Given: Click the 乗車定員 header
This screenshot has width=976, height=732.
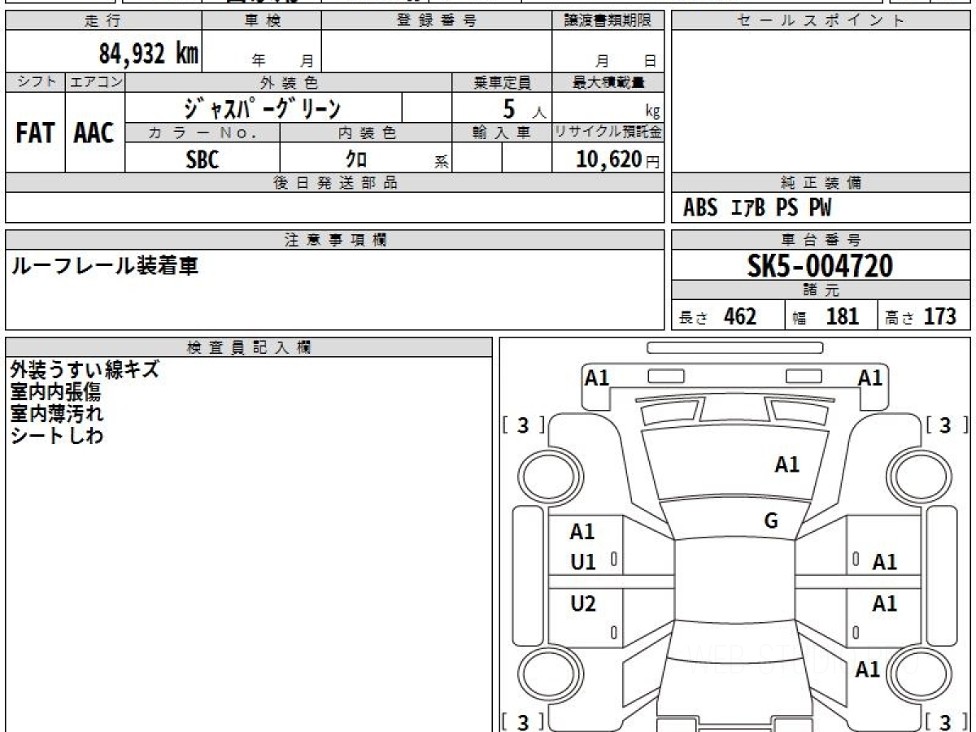Looking at the screenshot, I should point(502,82).
